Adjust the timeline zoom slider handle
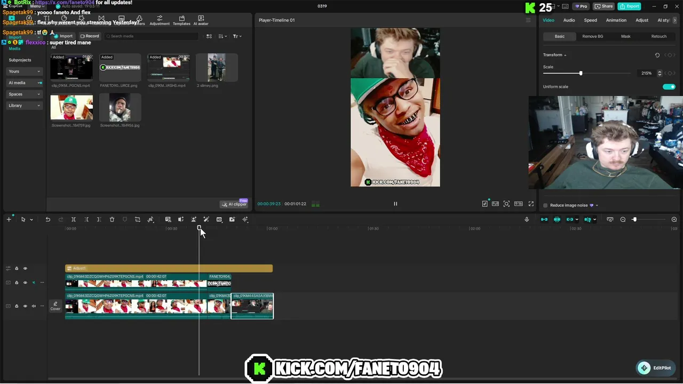683x384 pixels. 634,219
